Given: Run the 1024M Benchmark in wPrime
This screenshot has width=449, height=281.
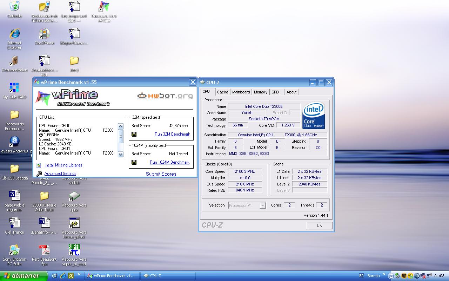Looking at the screenshot, I should pyautogui.click(x=169, y=162).
